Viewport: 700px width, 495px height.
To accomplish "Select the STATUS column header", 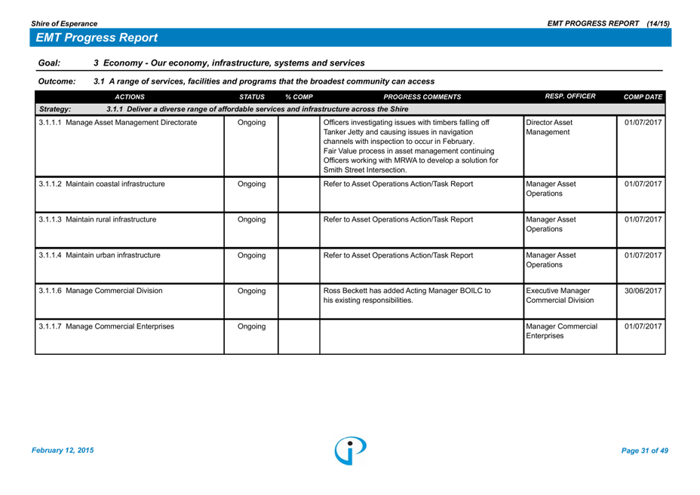I will click(x=251, y=97).
